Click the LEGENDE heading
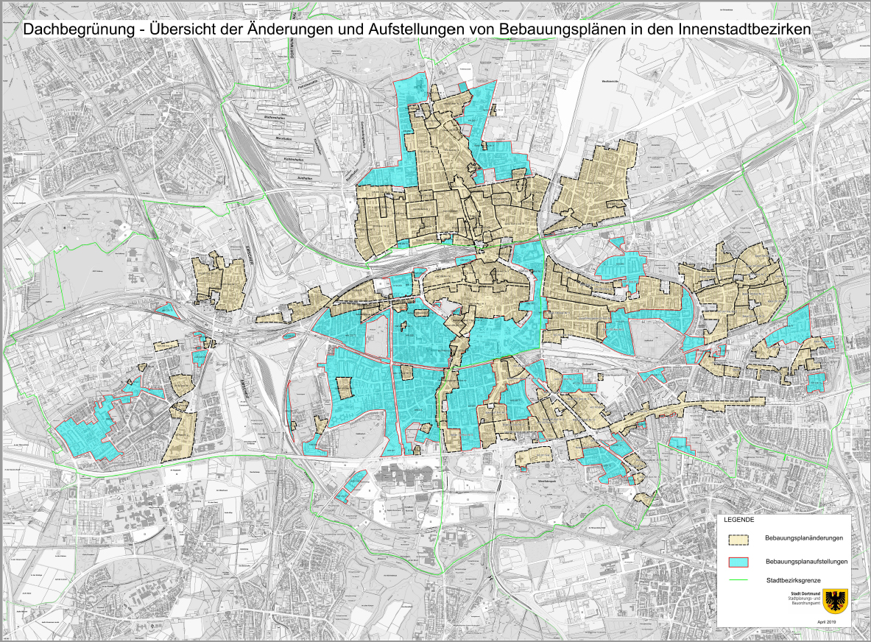This screenshot has width=871, height=642. coord(739,521)
